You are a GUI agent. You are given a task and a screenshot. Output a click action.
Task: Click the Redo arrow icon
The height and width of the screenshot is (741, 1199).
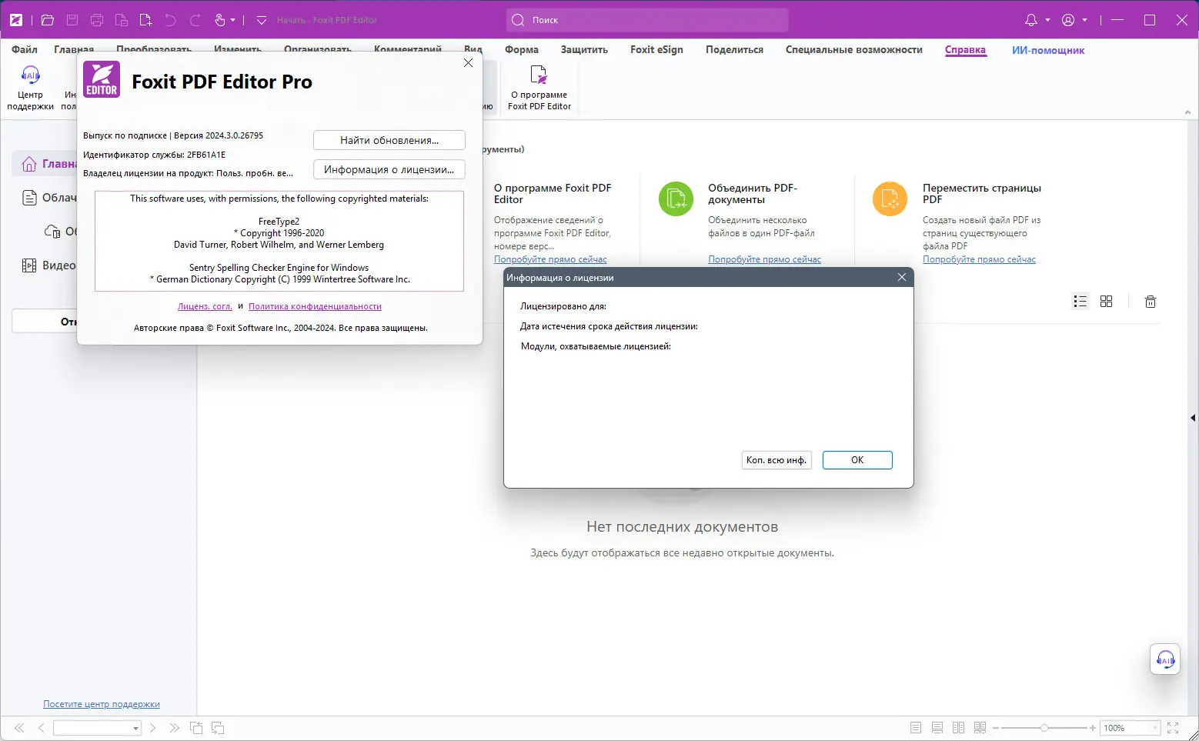click(x=195, y=20)
